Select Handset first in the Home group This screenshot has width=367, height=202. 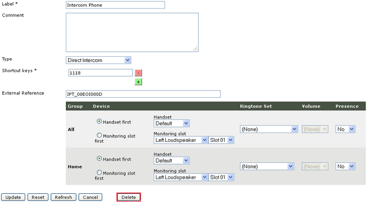point(100,158)
